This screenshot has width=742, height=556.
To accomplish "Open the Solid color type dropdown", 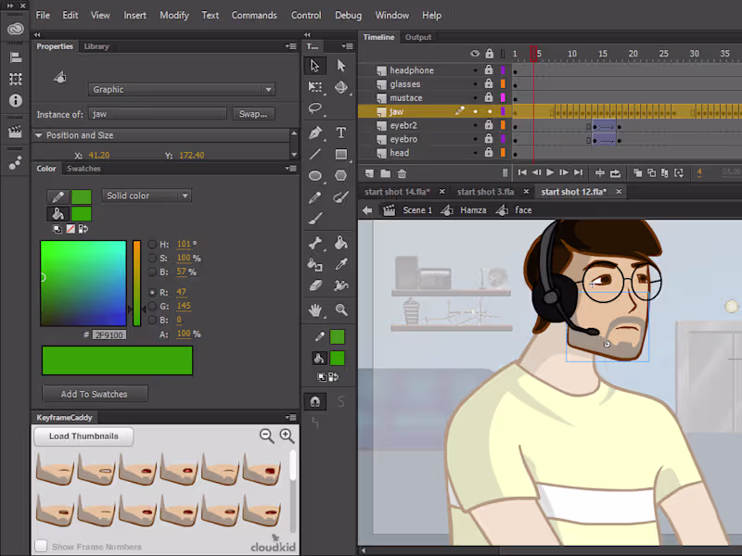I will click(147, 196).
